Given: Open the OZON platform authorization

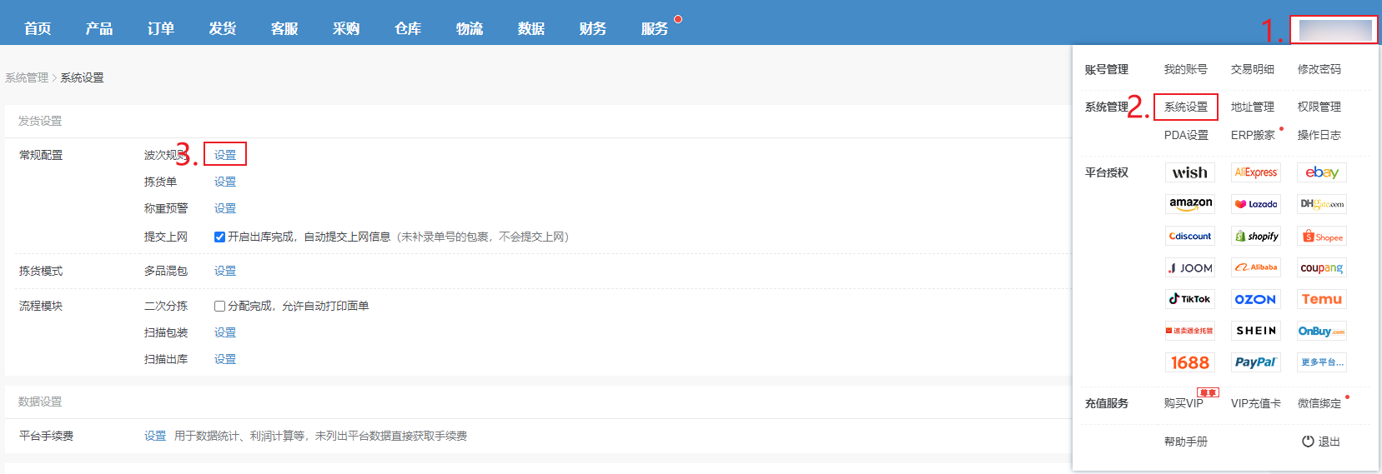Looking at the screenshot, I should pos(1256,299).
